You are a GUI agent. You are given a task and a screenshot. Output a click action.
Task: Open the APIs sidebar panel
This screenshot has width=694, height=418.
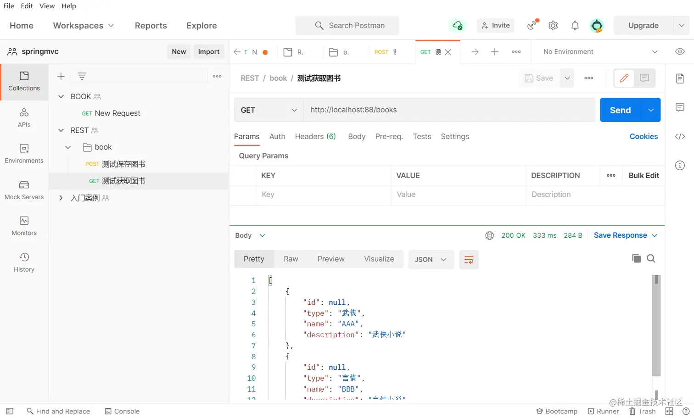tap(24, 118)
